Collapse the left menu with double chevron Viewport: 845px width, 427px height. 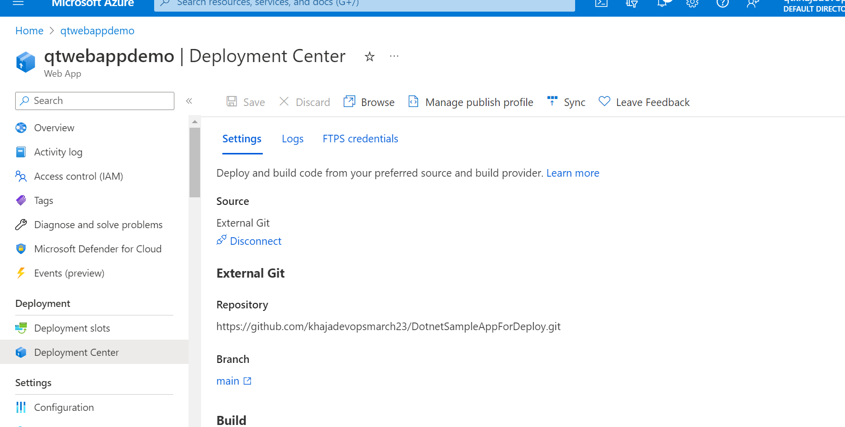point(189,101)
